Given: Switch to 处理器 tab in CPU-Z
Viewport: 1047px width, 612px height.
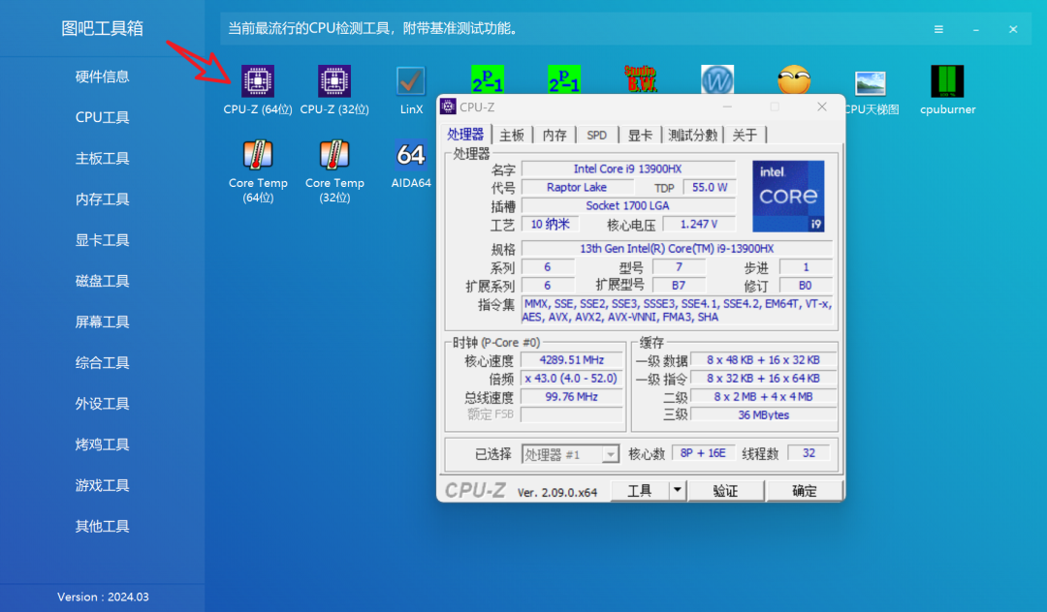Looking at the screenshot, I should 465,135.
